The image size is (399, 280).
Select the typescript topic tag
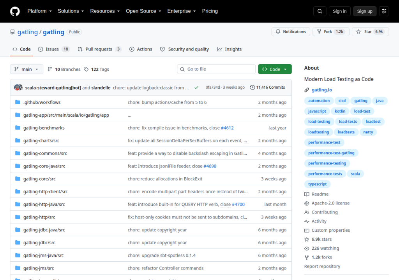click(x=317, y=184)
